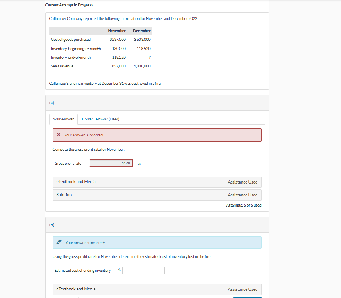Expand the 'Solution' section
Screen dimensions: 341x298
[x=64, y=195]
